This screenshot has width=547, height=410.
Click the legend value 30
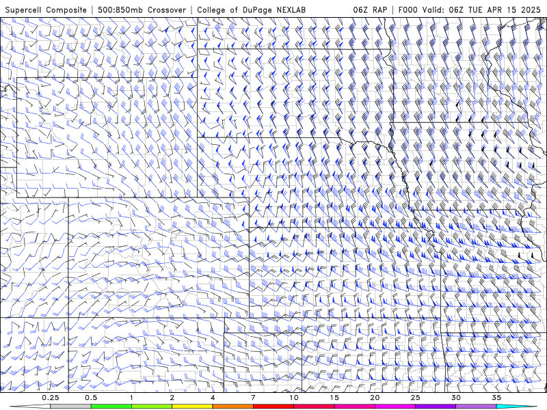455,398
